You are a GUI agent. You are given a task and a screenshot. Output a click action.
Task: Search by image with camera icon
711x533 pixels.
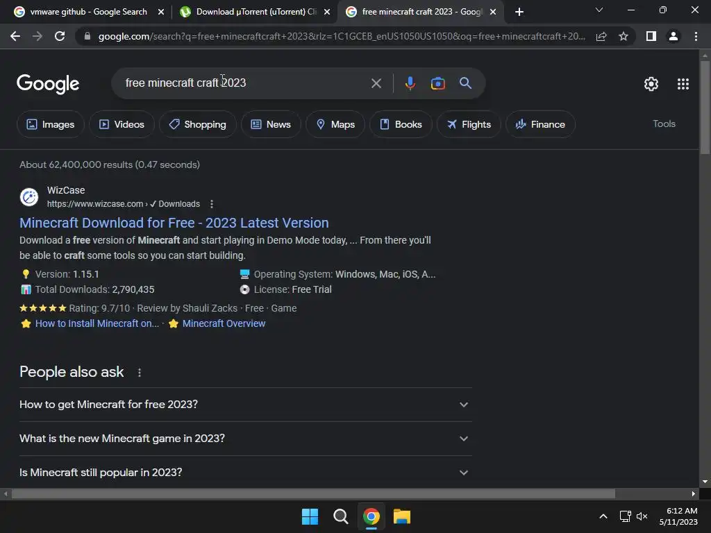(x=437, y=83)
